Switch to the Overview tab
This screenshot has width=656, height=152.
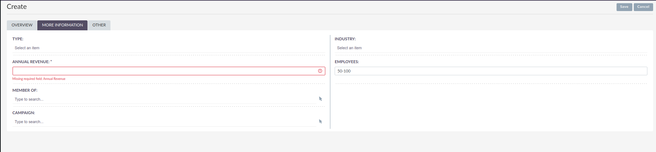tap(22, 25)
